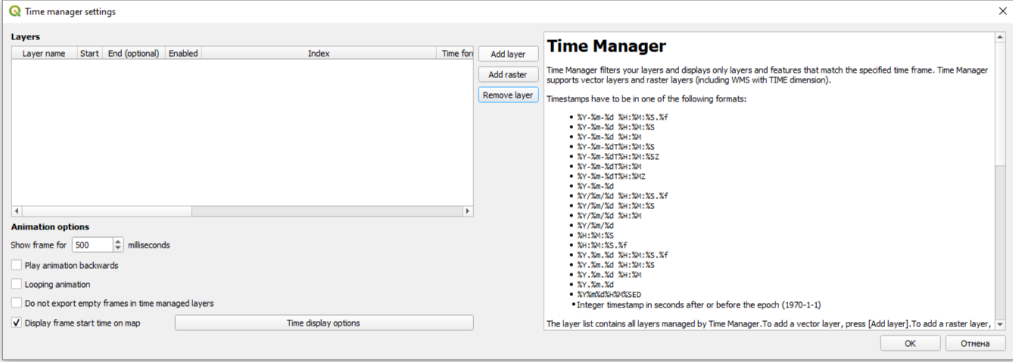The image size is (1013, 362).
Task: Click the Layer name column header
Action: pyautogui.click(x=44, y=54)
